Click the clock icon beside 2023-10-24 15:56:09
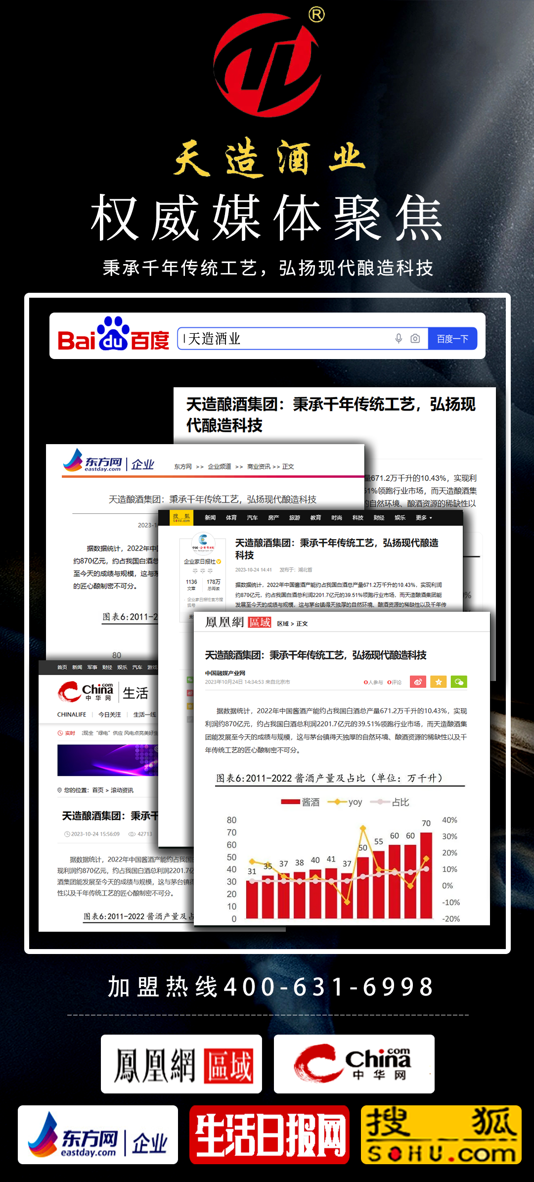The image size is (534, 1182). pyautogui.click(x=67, y=834)
